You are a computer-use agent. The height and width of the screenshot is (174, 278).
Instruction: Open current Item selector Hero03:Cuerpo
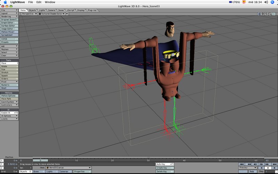tap(68, 168)
